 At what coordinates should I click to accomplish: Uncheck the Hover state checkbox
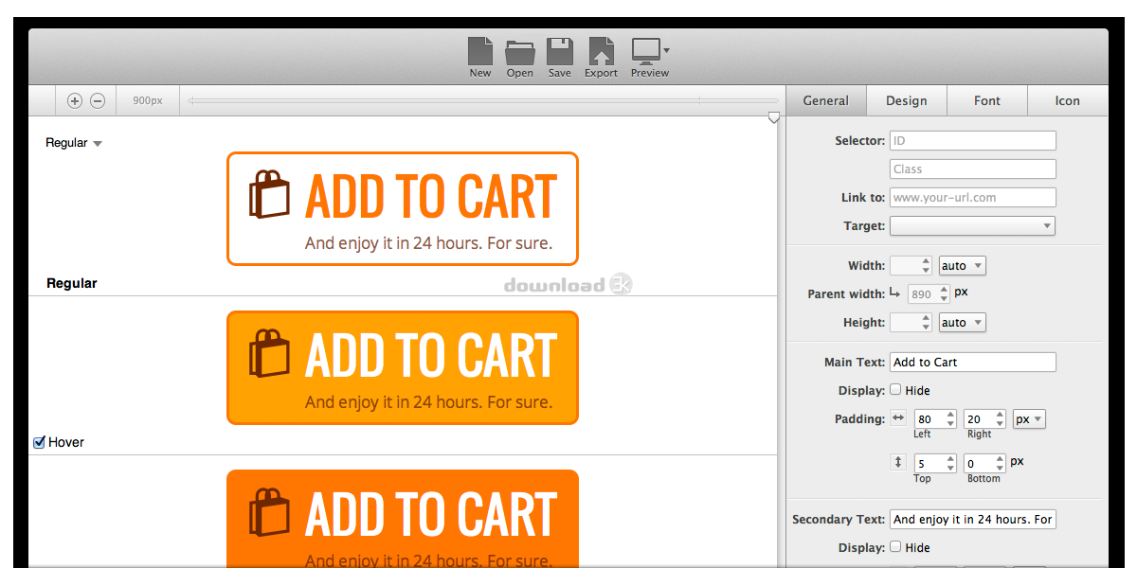(39, 442)
